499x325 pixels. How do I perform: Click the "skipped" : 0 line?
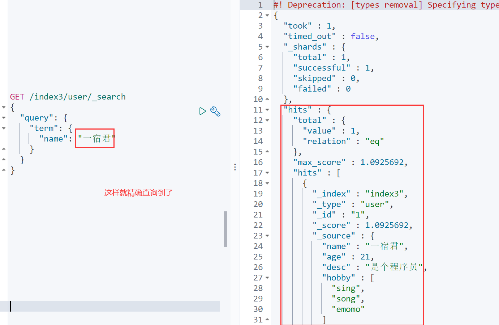(326, 79)
